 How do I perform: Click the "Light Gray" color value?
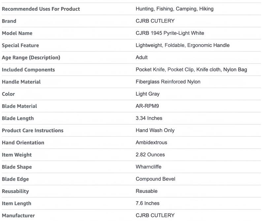point(148,94)
